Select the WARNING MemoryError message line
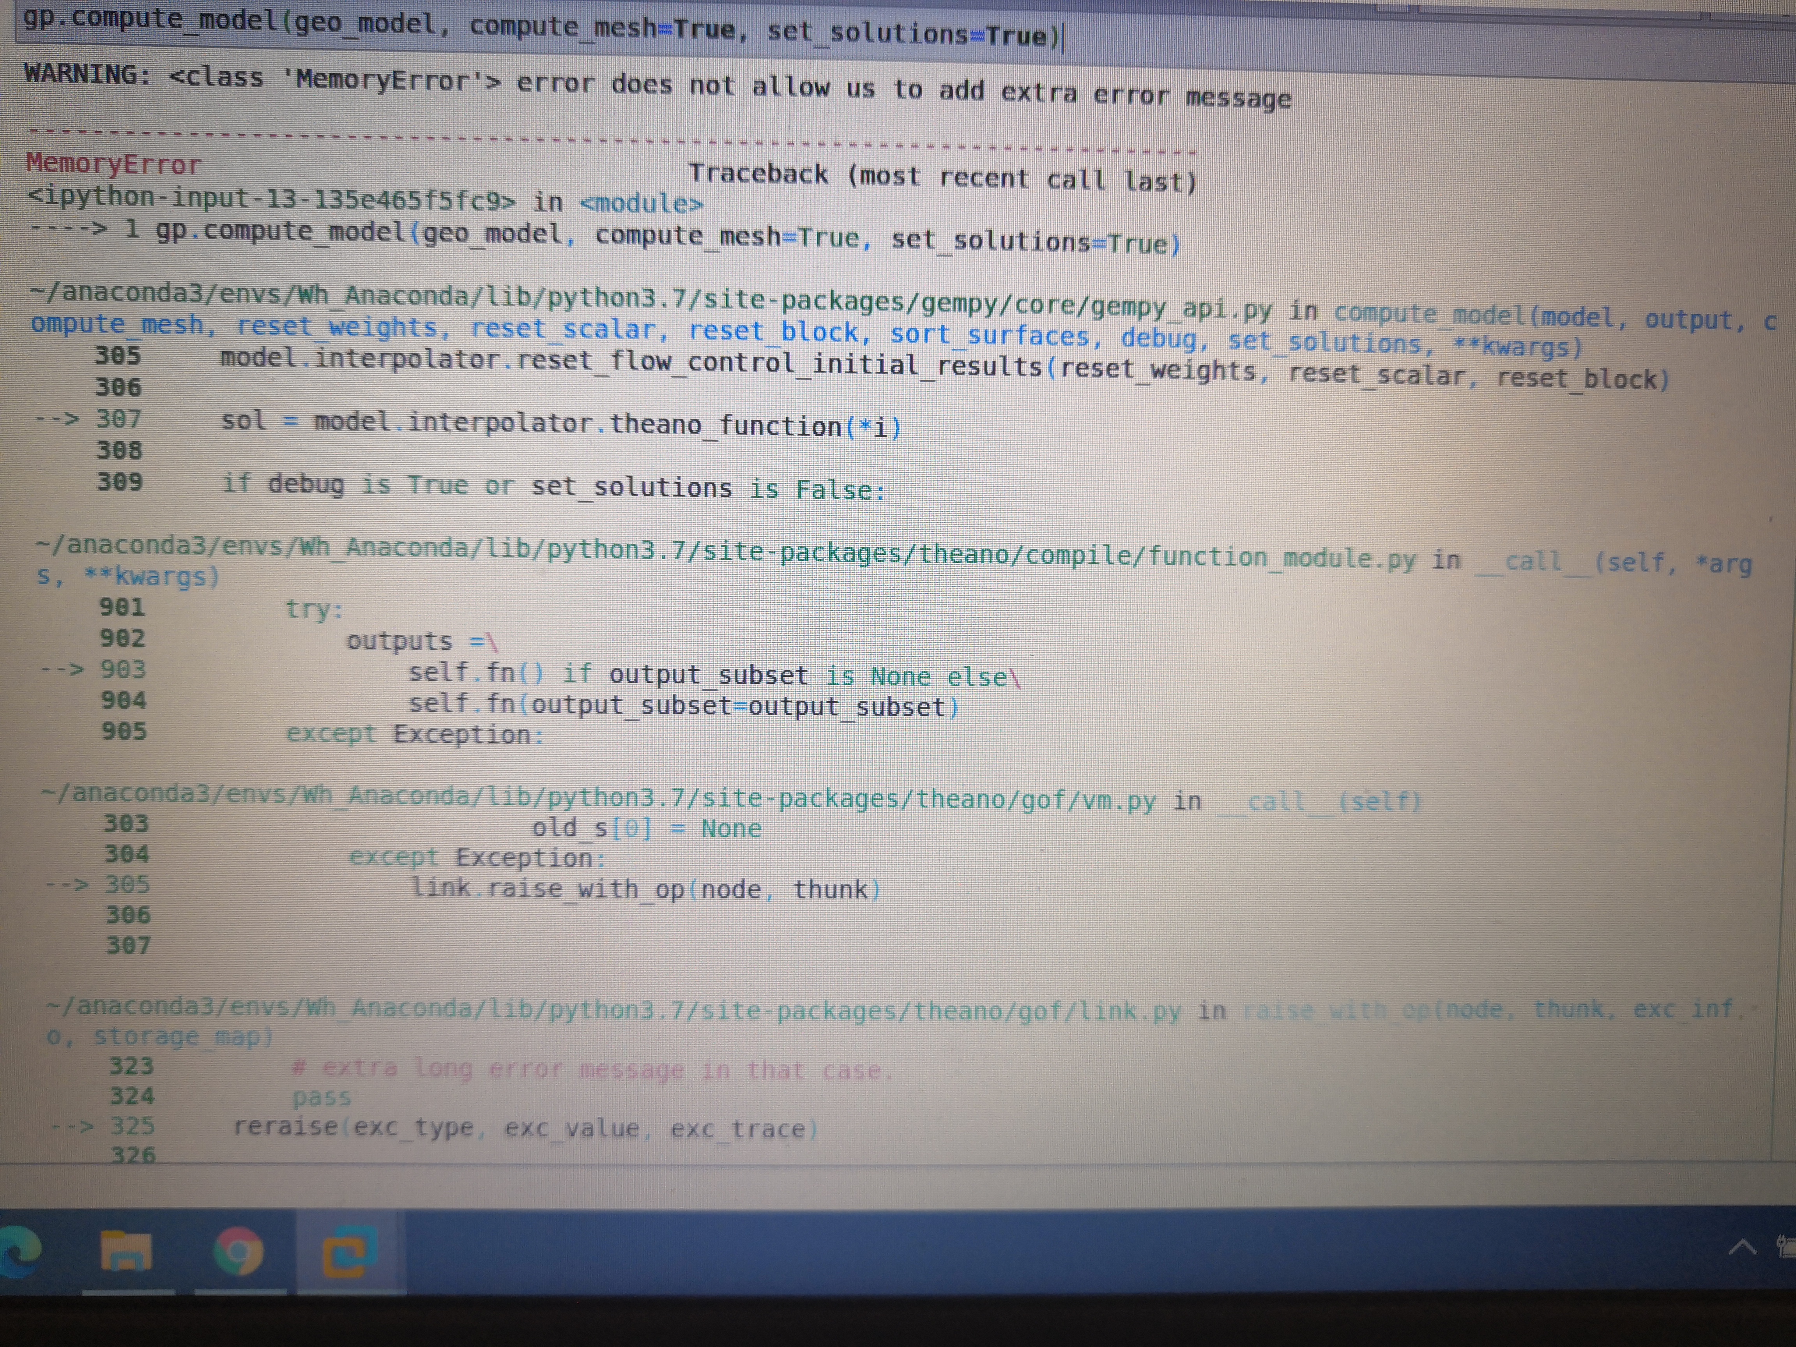Viewport: 1796px width, 1347px height. [x=658, y=86]
